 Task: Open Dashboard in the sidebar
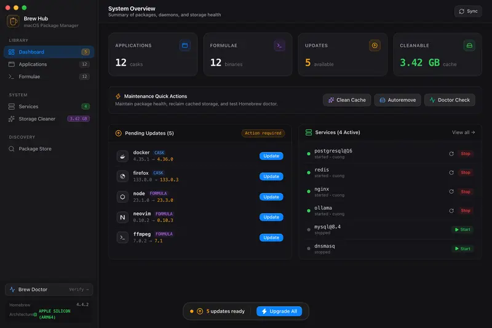(x=49, y=52)
